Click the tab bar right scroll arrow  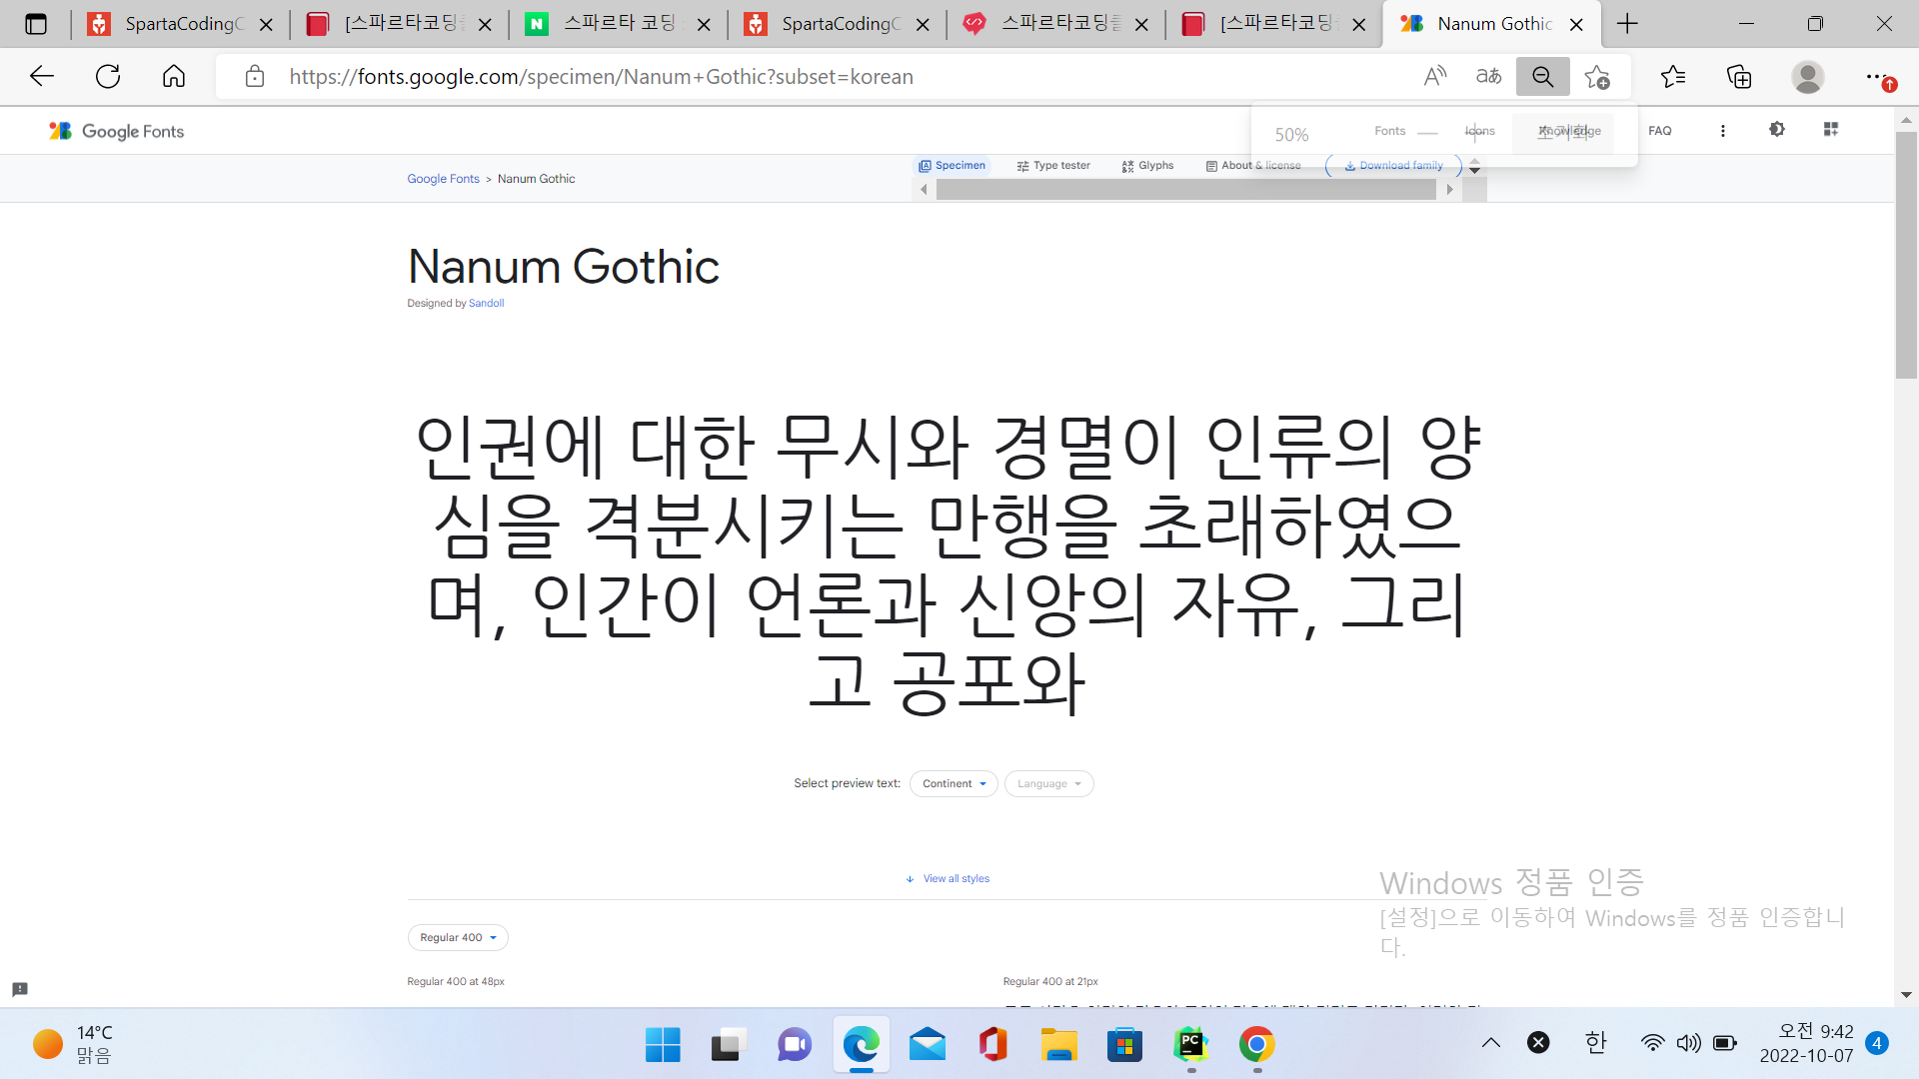click(1449, 190)
